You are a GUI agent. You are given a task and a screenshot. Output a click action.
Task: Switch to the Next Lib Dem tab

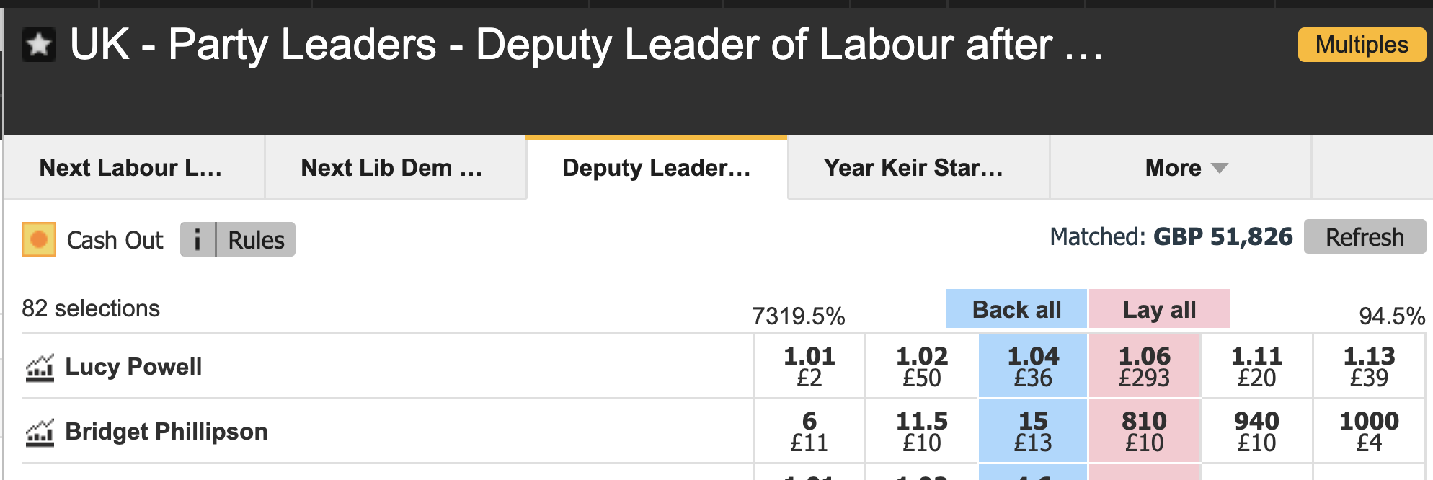391,168
